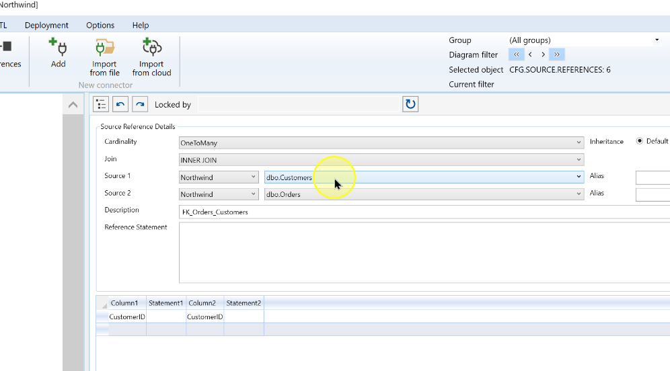Select the Default inheritance radio button

(640, 141)
